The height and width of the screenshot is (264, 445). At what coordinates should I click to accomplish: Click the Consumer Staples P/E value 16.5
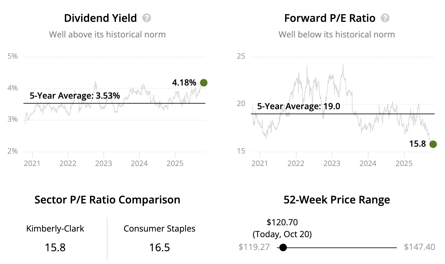159,247
